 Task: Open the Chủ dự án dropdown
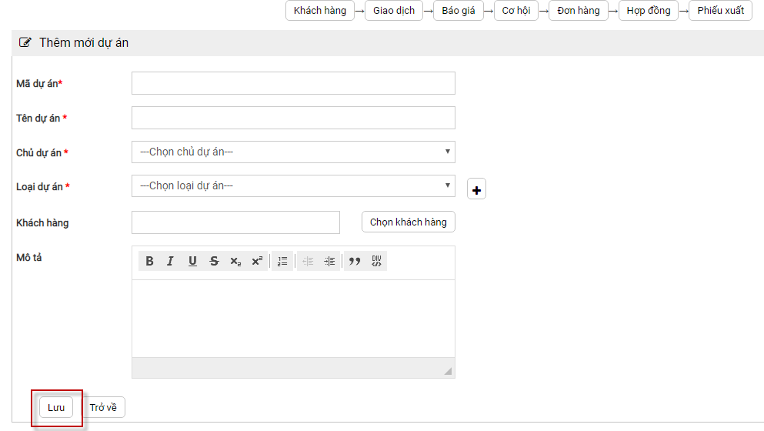293,152
